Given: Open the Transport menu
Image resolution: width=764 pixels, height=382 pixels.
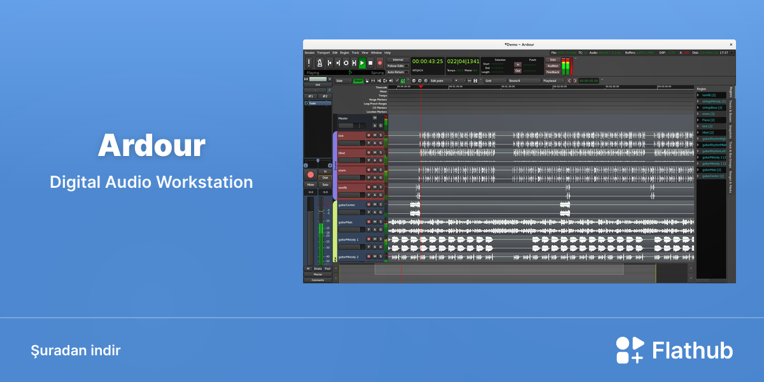Looking at the screenshot, I should tap(323, 53).
